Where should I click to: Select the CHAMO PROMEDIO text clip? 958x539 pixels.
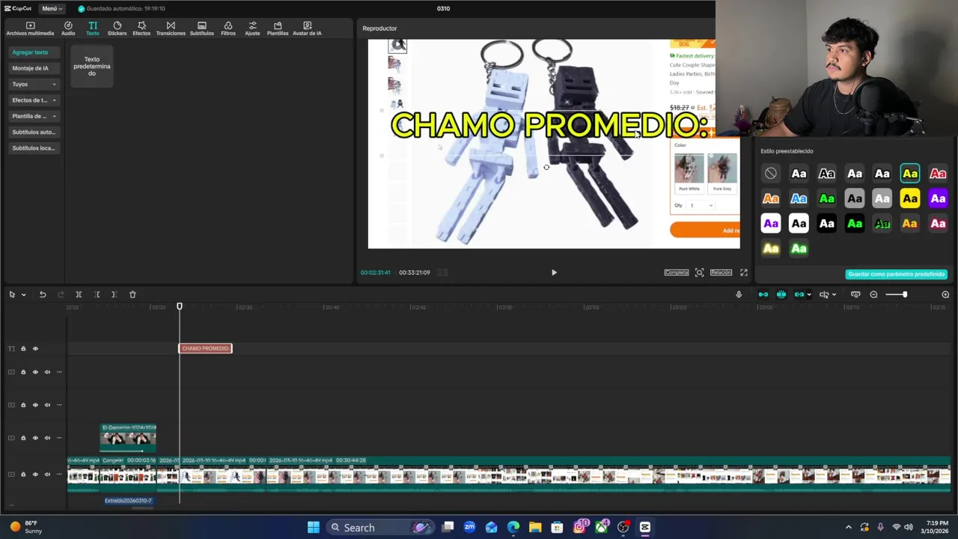206,348
